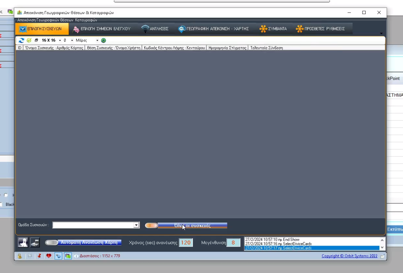Image resolution: width=403 pixels, height=273 pixels.
Task: Open the Μέρες period dropdown
Action: click(x=97, y=40)
